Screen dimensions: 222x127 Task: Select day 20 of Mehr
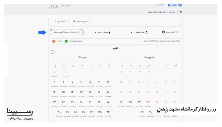pyautogui.click(x=81, y=104)
